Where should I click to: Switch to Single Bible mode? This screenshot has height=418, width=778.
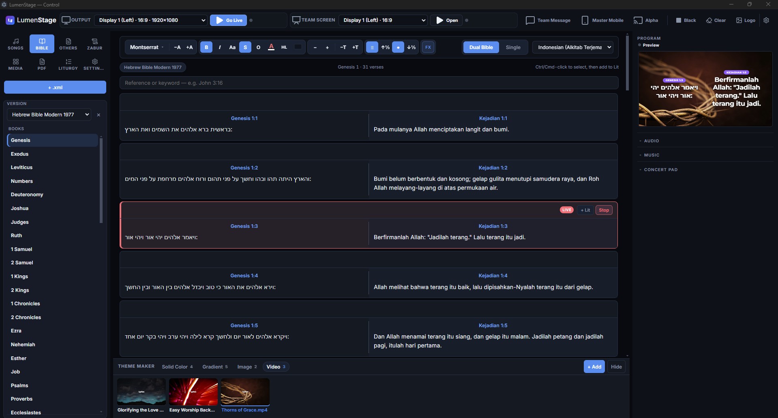coord(513,47)
